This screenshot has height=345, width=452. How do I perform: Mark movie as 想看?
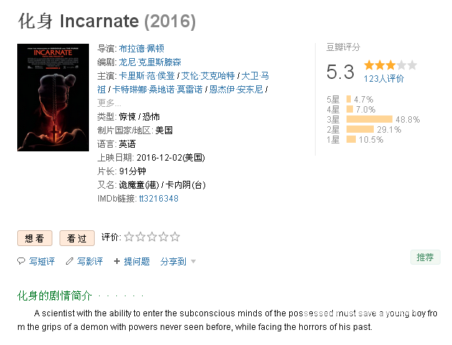34,238
